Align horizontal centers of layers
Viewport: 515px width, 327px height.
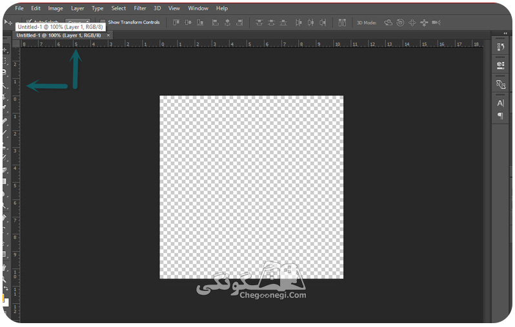click(227, 23)
